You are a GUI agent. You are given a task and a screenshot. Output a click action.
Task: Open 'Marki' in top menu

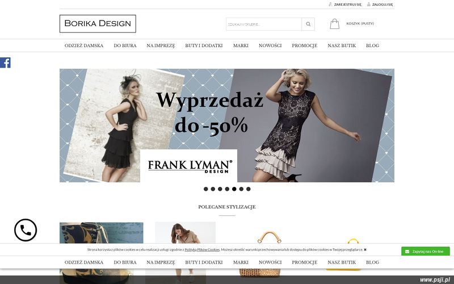[241, 45]
